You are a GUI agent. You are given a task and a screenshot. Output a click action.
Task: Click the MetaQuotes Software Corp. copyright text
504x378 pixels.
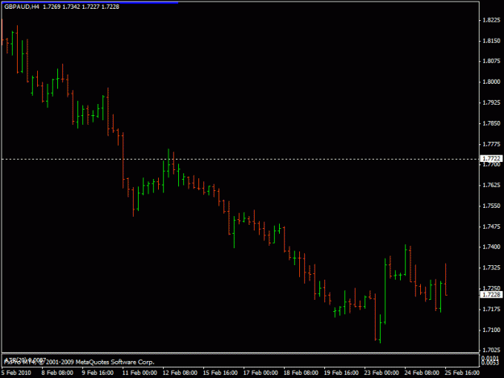point(79,362)
